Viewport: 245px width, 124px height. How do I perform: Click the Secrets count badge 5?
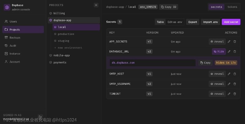point(120,22)
